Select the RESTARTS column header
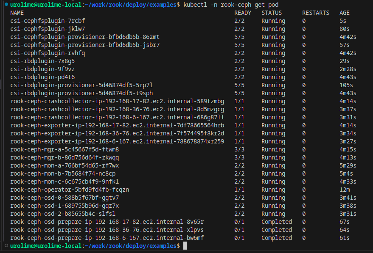The width and height of the screenshot is (373, 253). [x=316, y=13]
